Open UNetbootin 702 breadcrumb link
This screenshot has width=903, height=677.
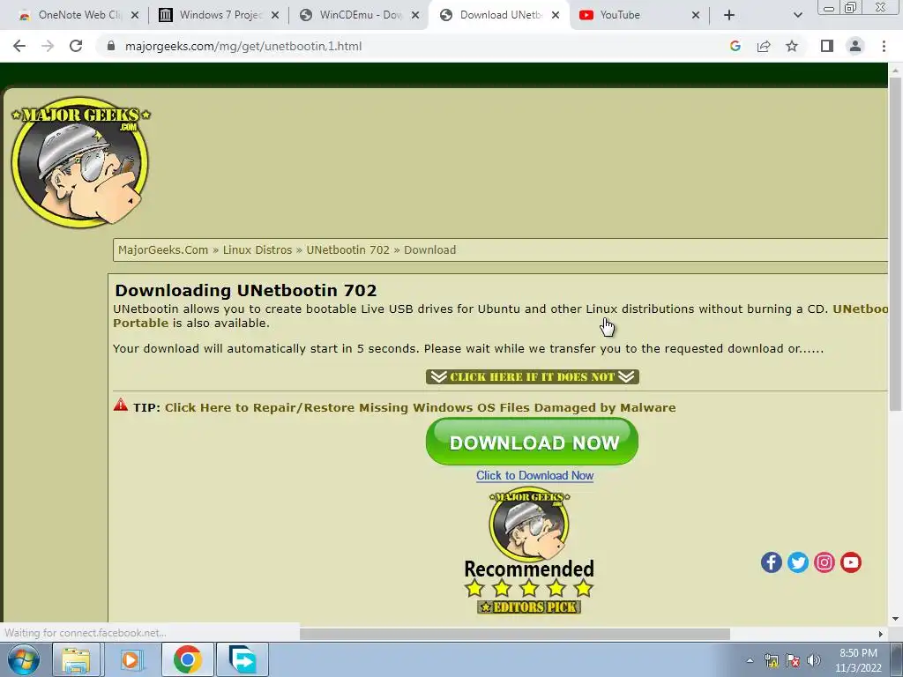[x=347, y=249]
